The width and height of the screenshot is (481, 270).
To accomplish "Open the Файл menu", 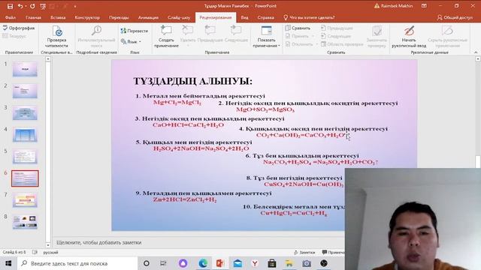I will point(11,17).
